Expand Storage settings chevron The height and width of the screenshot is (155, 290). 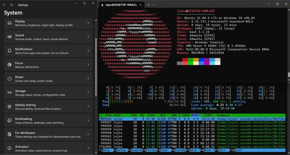[x=88, y=92]
